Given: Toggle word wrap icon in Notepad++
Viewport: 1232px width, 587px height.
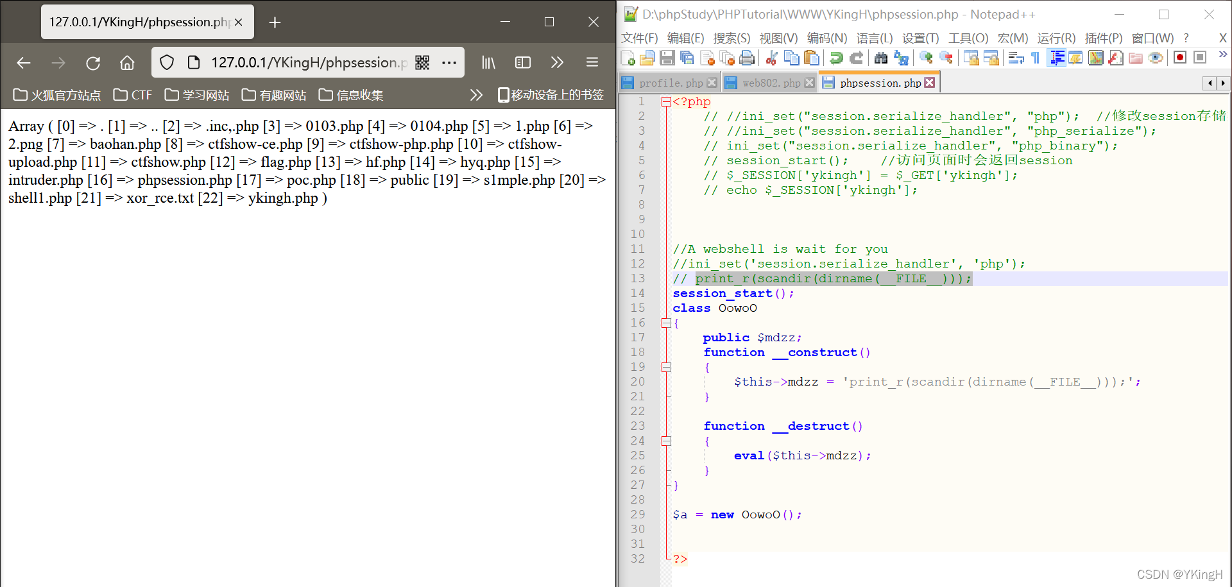Looking at the screenshot, I should coord(1016,58).
